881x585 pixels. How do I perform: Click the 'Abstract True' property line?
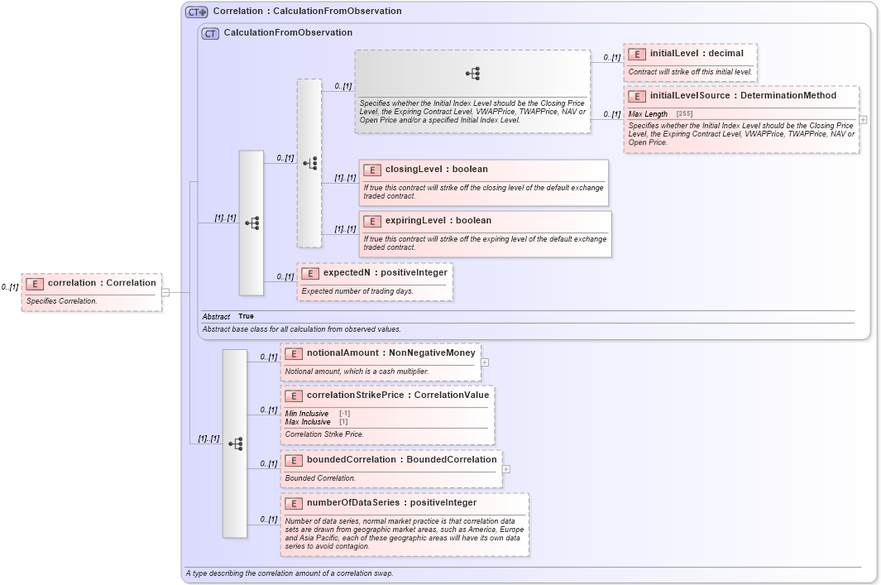point(227,316)
